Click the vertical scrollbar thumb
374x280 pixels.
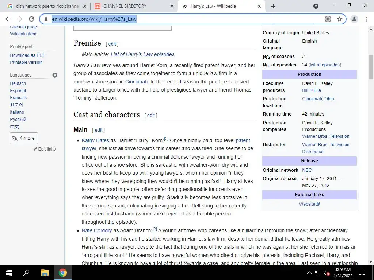(371, 67)
